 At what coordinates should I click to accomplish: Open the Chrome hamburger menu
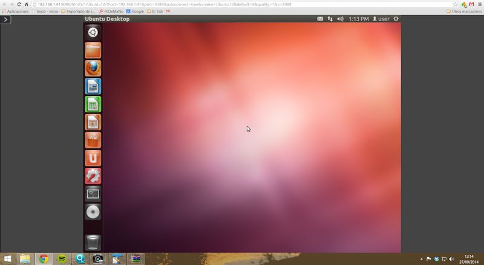pos(480,4)
